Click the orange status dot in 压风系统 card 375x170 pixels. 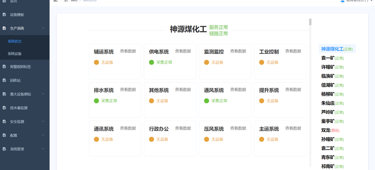coord(206,139)
